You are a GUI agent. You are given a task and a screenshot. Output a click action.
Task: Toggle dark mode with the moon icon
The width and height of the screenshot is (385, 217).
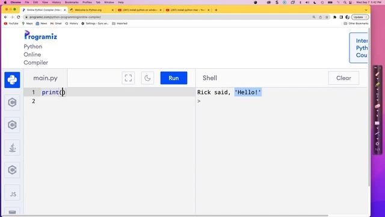[x=147, y=78]
